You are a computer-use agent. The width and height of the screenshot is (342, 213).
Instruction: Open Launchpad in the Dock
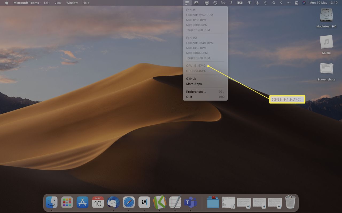pyautogui.click(x=67, y=202)
